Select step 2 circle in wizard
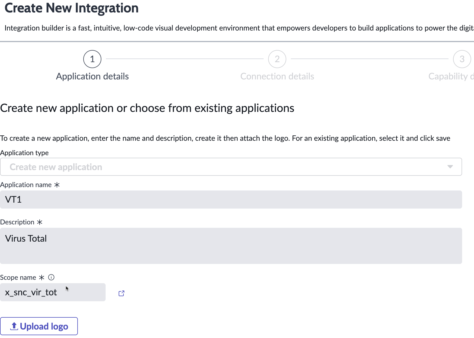This screenshot has height=338, width=474. [277, 59]
